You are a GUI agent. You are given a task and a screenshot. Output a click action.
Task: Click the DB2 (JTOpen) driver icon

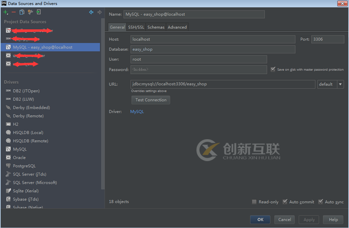point(8,91)
